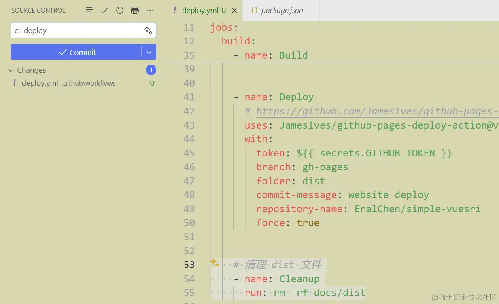Click '- name: Cleanup' line

pos(276,279)
